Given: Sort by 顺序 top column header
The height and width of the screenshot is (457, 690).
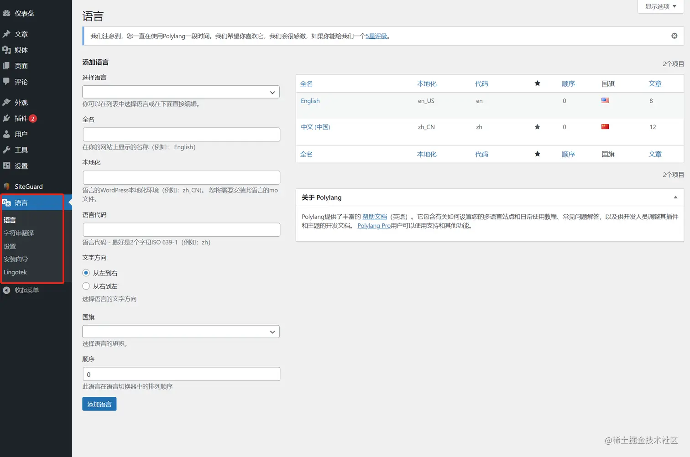Looking at the screenshot, I should 568,83.
